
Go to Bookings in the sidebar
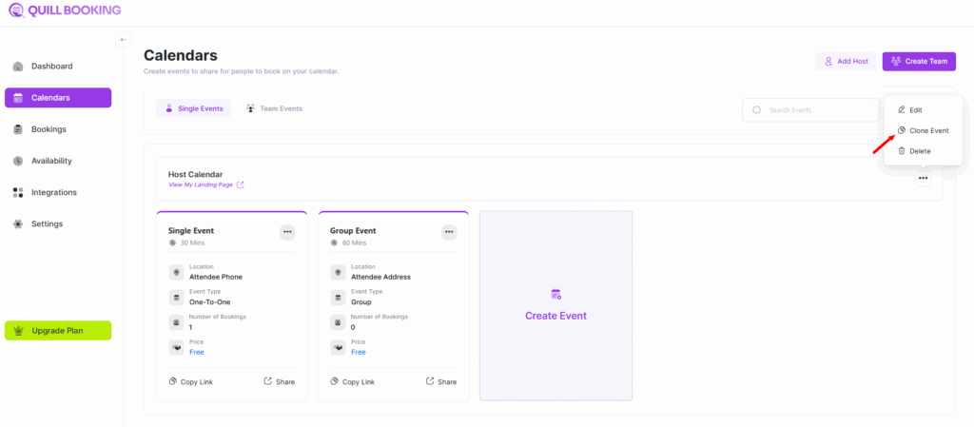click(49, 129)
